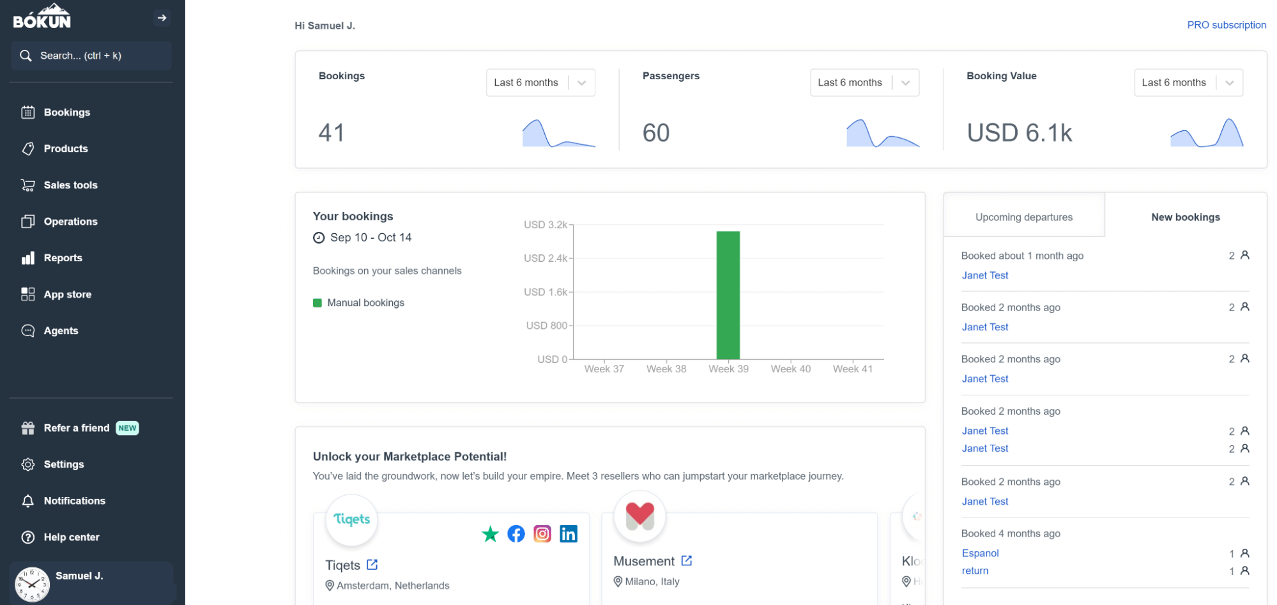
Task: Click the Manual bookings green legend swatch
Action: [317, 302]
